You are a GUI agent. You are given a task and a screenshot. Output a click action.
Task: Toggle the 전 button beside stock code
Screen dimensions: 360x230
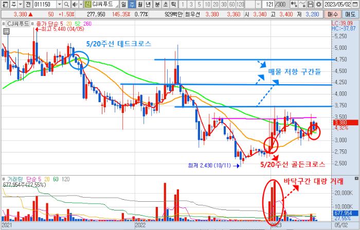click(x=28, y=4)
